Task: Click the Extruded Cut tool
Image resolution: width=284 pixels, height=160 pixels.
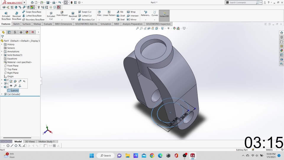Action: (x=51, y=16)
